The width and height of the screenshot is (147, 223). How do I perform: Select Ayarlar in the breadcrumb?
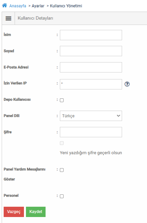[38, 6]
